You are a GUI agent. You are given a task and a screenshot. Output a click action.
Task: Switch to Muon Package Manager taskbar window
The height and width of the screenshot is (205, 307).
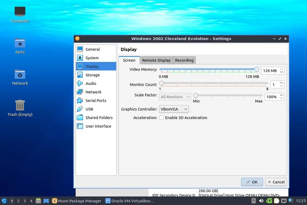click(76, 201)
